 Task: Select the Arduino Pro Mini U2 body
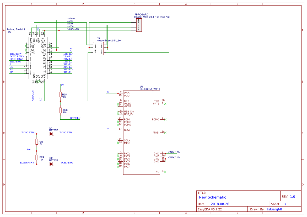pyautogui.click(x=38, y=58)
